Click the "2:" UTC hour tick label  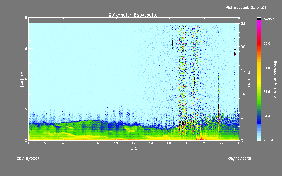[46, 143]
